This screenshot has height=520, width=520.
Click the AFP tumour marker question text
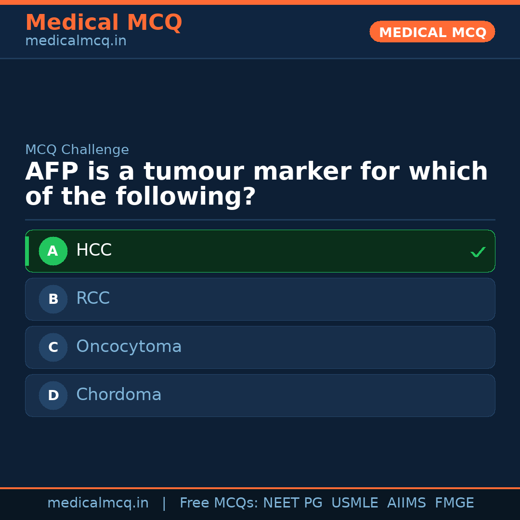256,184
